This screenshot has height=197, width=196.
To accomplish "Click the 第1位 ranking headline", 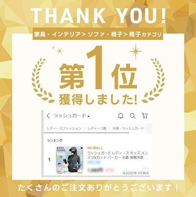I will pos(98,70).
